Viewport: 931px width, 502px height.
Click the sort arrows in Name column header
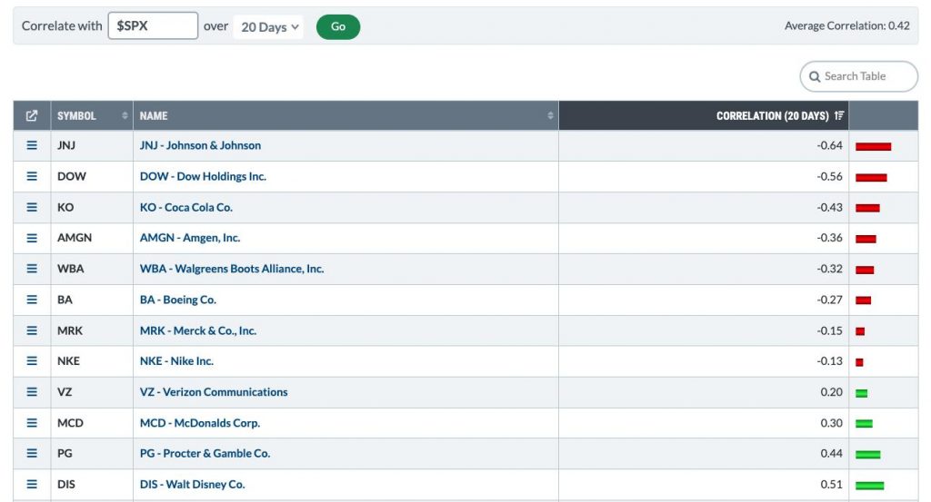tap(550, 115)
